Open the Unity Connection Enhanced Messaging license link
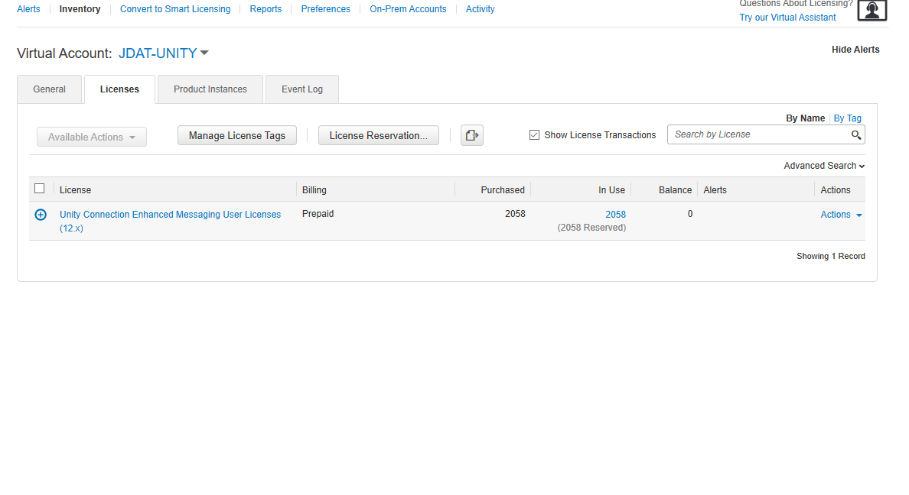Image resolution: width=909 pixels, height=495 pixels. tap(170, 214)
